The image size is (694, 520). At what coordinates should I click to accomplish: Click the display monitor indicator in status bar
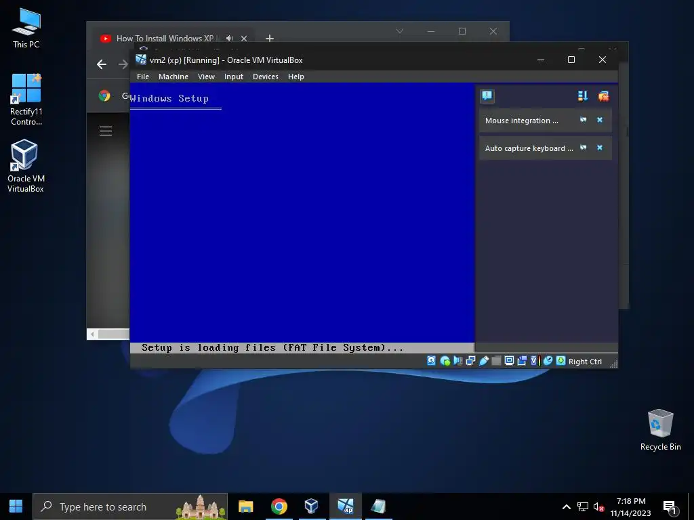click(x=509, y=361)
